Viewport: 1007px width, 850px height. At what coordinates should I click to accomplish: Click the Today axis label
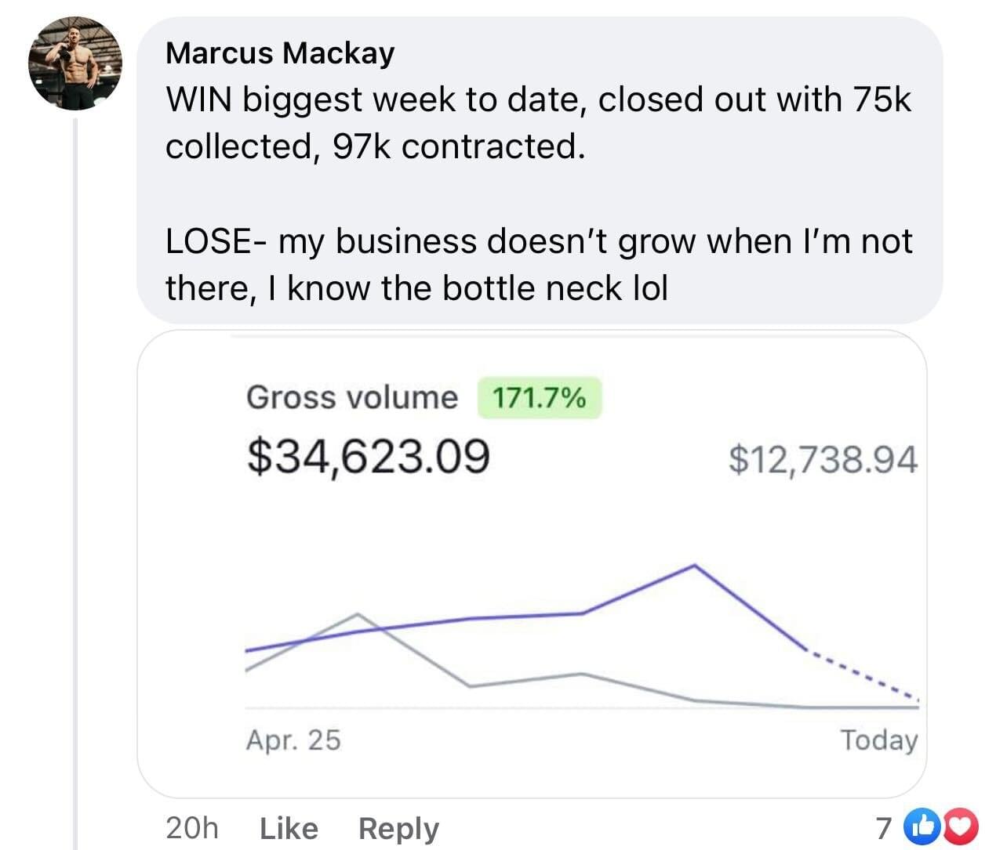878,740
